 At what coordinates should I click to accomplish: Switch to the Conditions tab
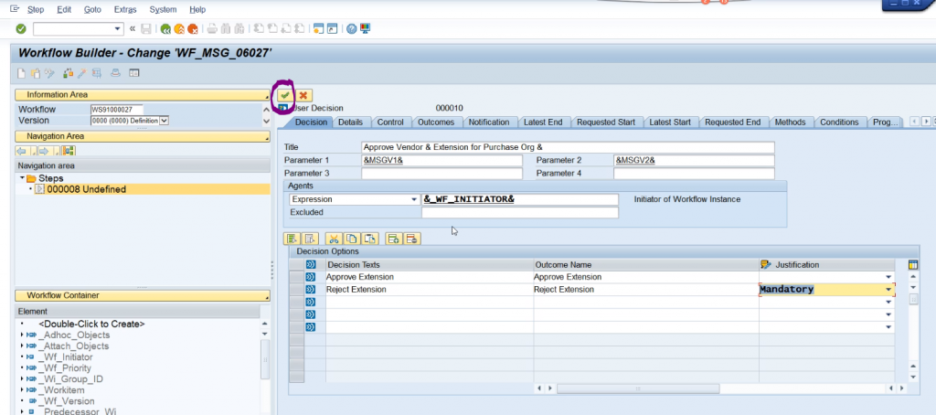coord(839,122)
